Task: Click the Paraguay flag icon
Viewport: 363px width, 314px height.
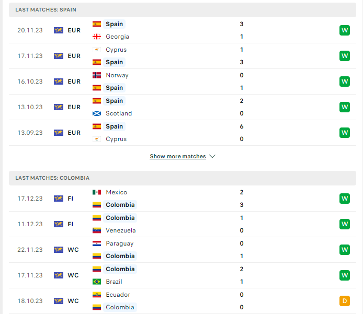Action: pyautogui.click(x=97, y=243)
